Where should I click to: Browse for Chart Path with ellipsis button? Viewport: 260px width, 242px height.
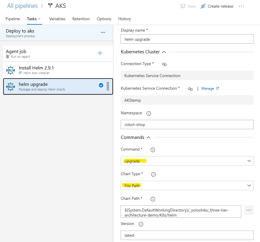click(x=249, y=210)
